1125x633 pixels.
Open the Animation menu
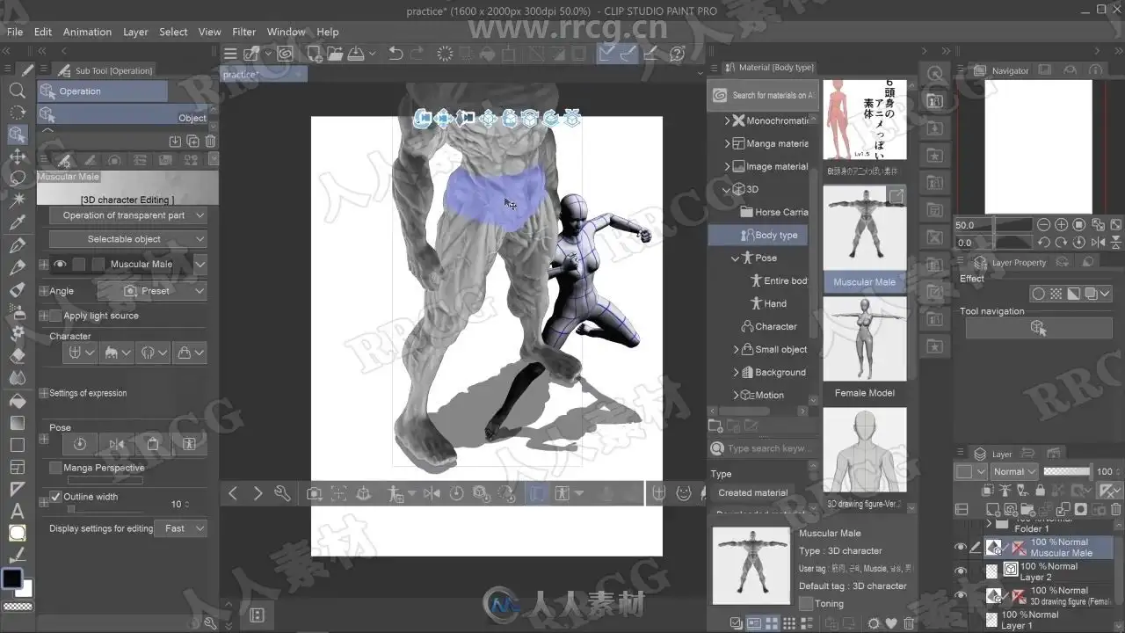pos(87,32)
